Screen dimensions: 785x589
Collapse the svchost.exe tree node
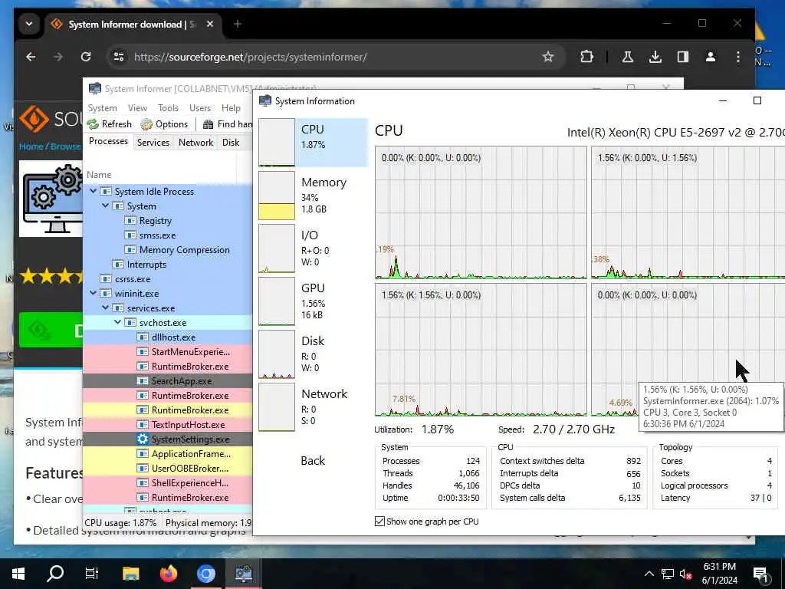point(117,322)
